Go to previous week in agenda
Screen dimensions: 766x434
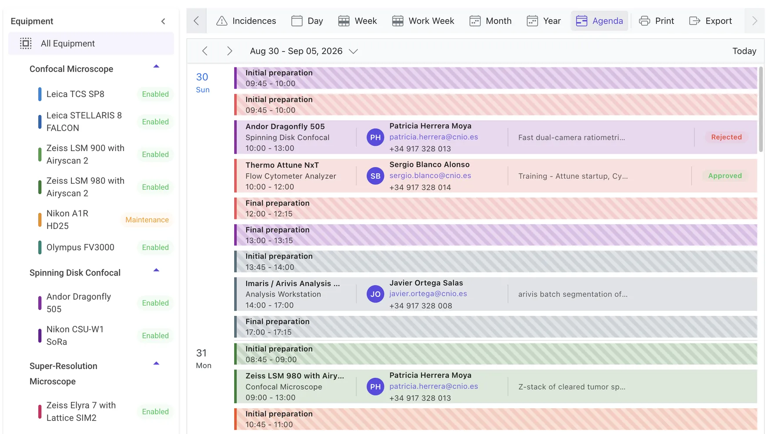click(205, 51)
